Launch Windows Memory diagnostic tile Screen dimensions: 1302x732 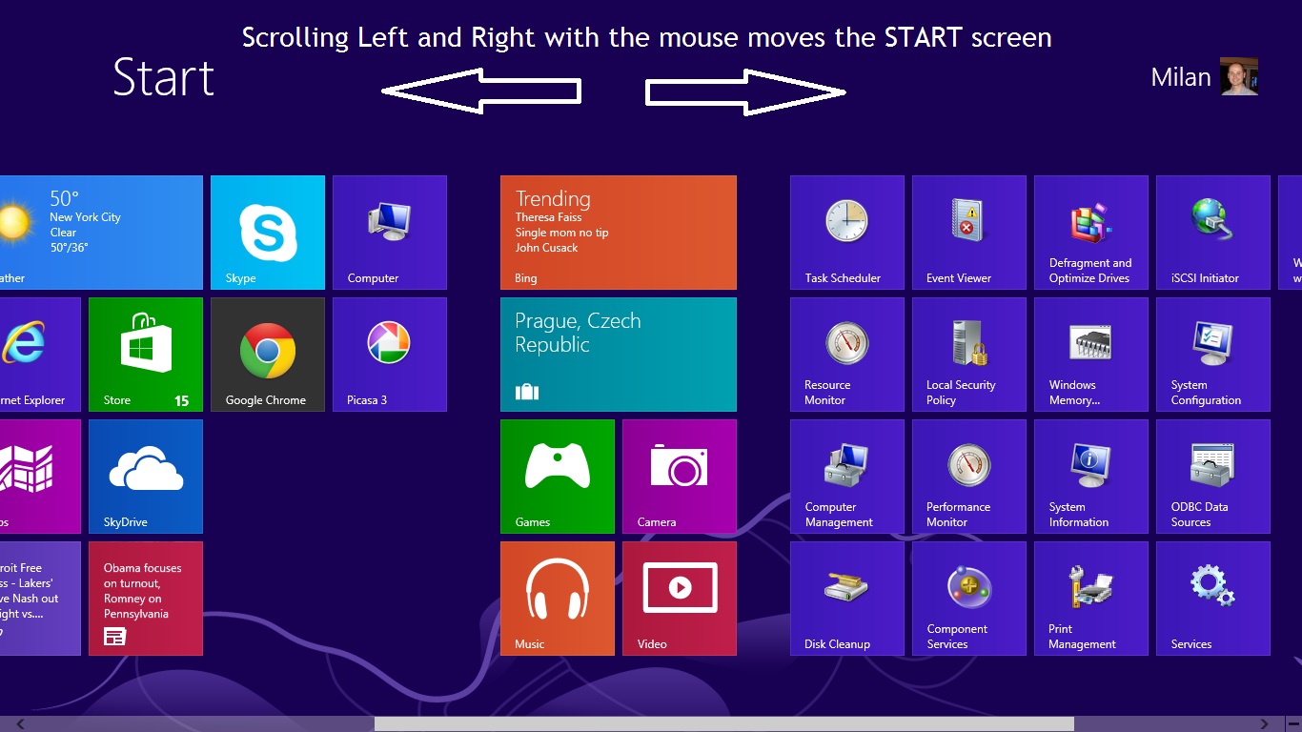coord(1091,355)
